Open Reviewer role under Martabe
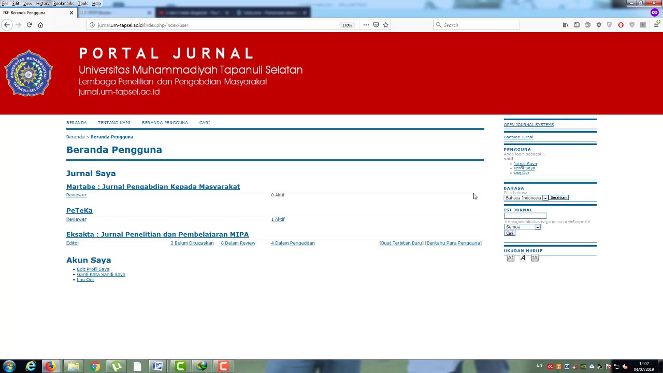The height and width of the screenshot is (373, 663). [x=76, y=195]
